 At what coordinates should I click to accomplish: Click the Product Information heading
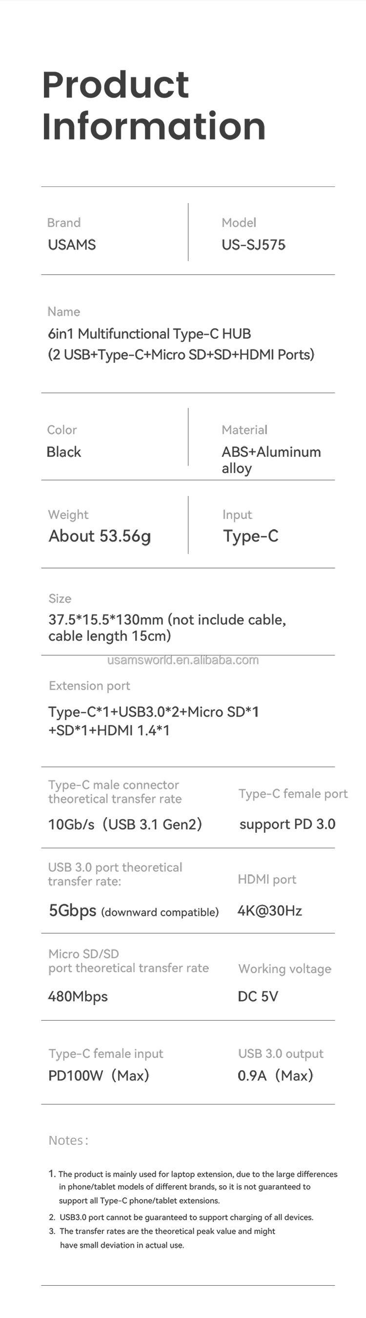153,105
